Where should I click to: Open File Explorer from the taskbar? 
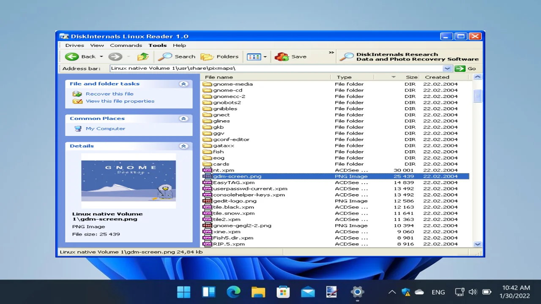pos(258,292)
